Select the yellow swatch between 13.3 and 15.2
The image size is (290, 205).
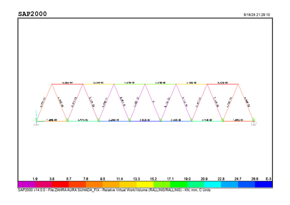click(x=145, y=184)
